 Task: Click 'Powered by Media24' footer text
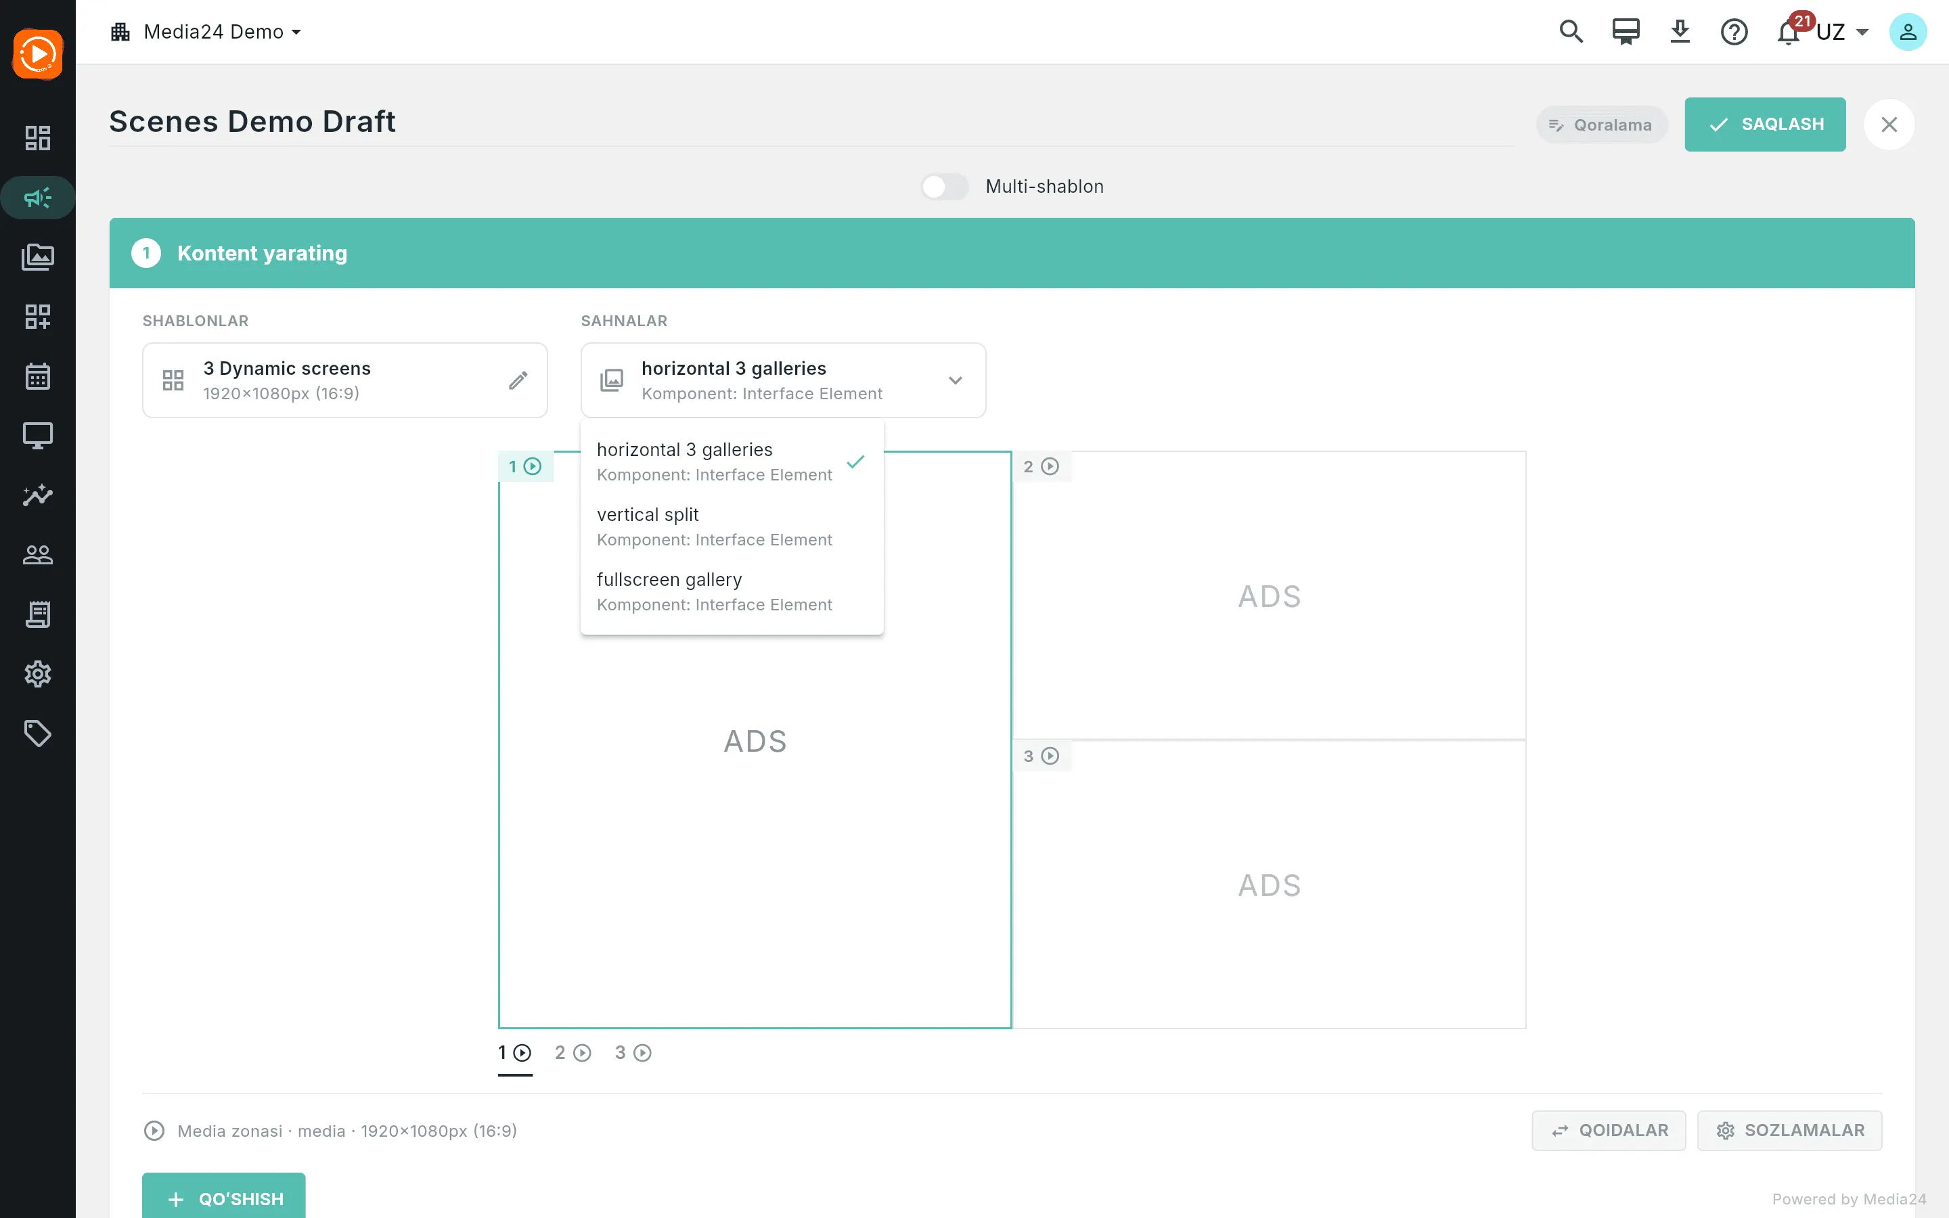(1848, 1200)
